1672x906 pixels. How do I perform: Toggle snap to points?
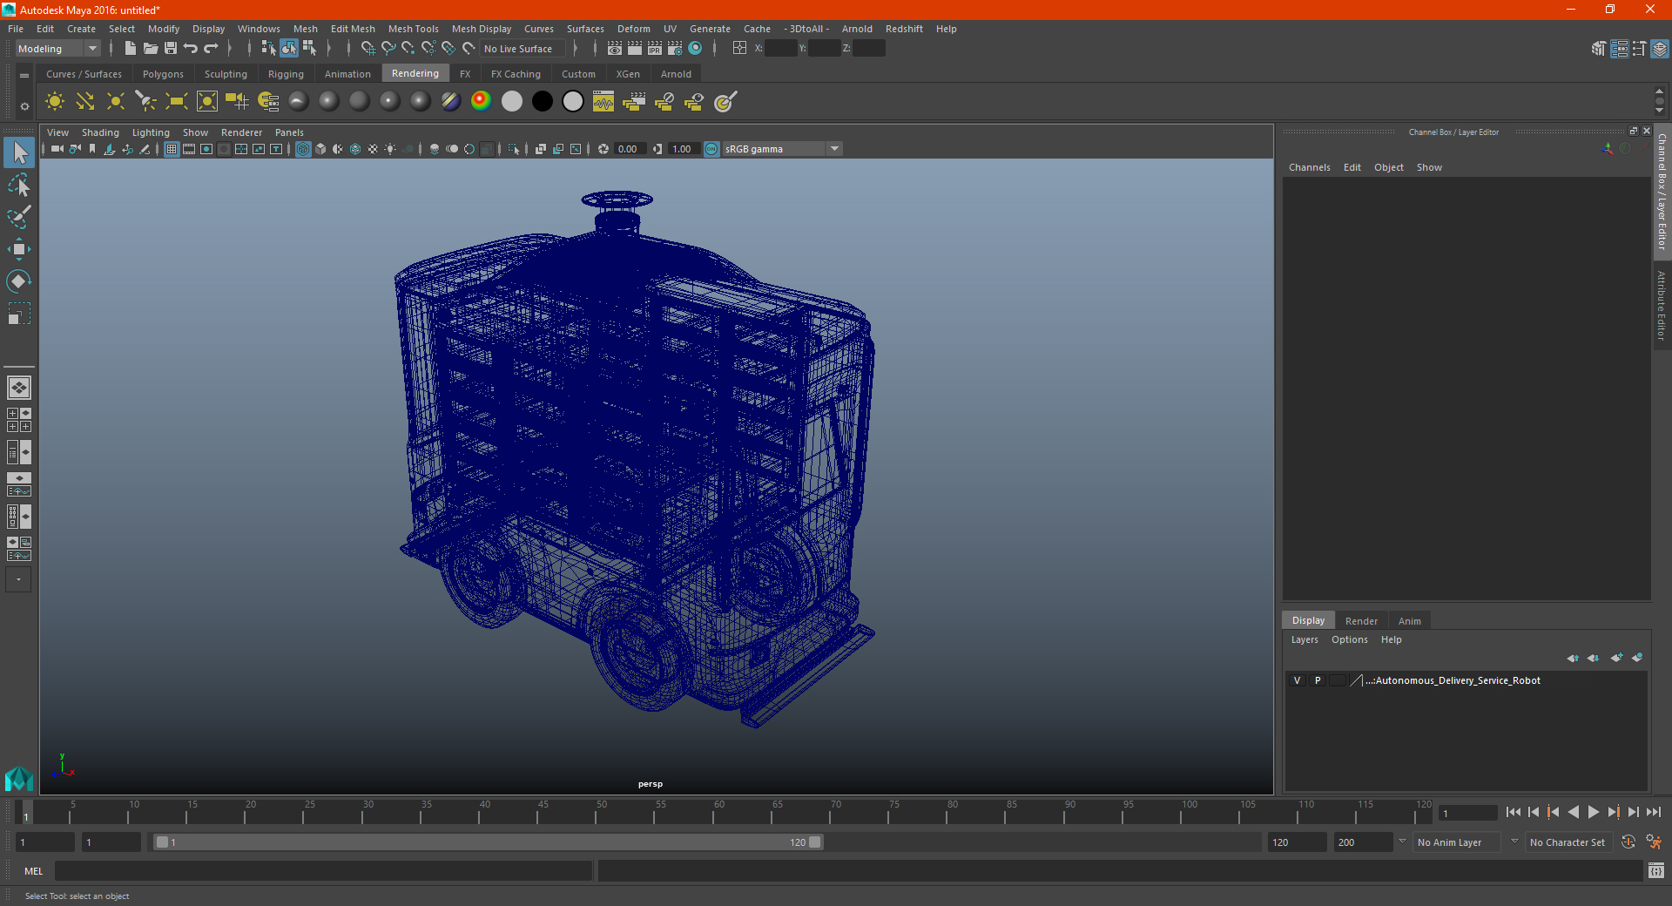pyautogui.click(x=408, y=49)
